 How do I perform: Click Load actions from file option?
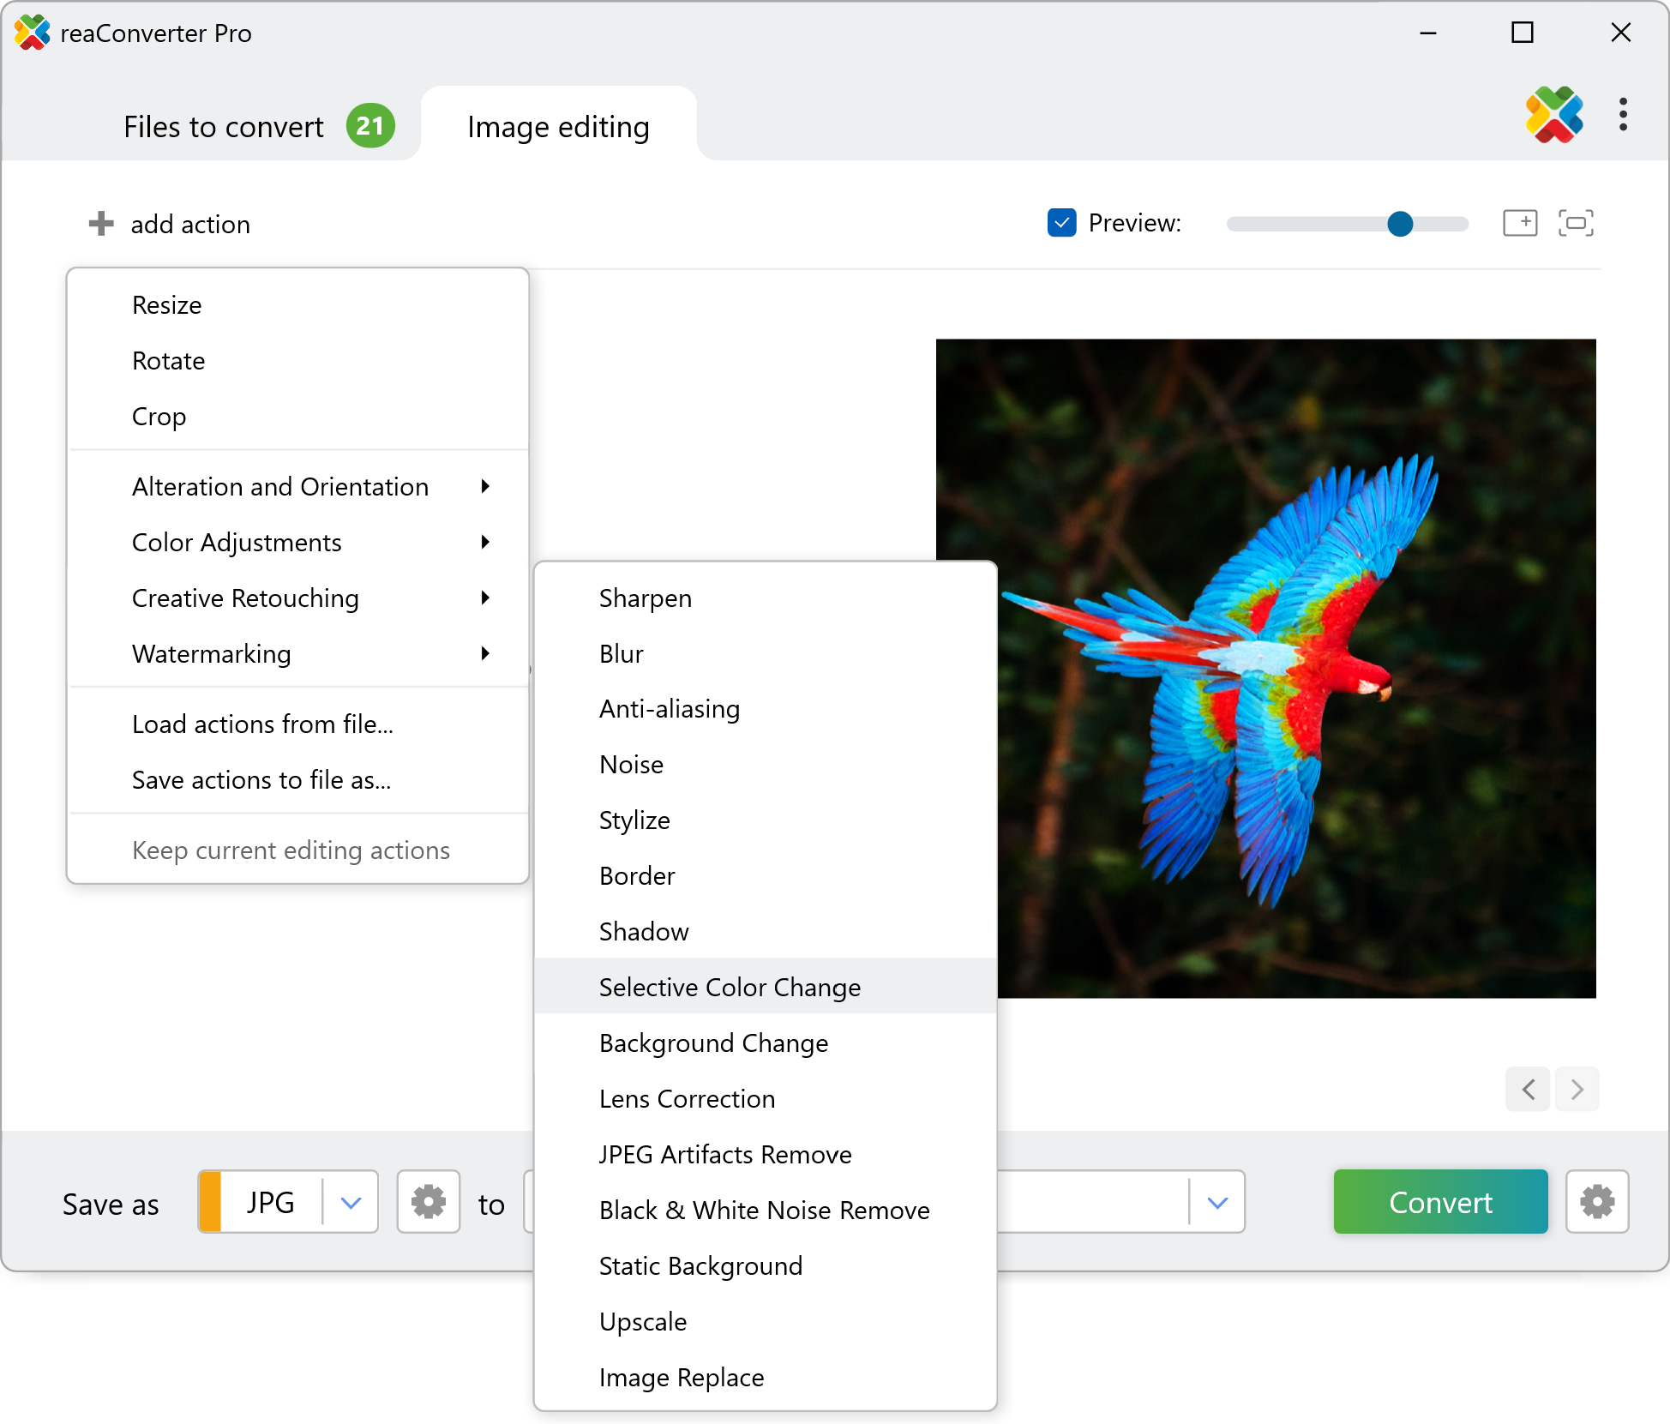(262, 724)
